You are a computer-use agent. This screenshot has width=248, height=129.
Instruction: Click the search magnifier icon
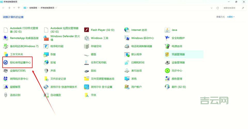coord(243,8)
